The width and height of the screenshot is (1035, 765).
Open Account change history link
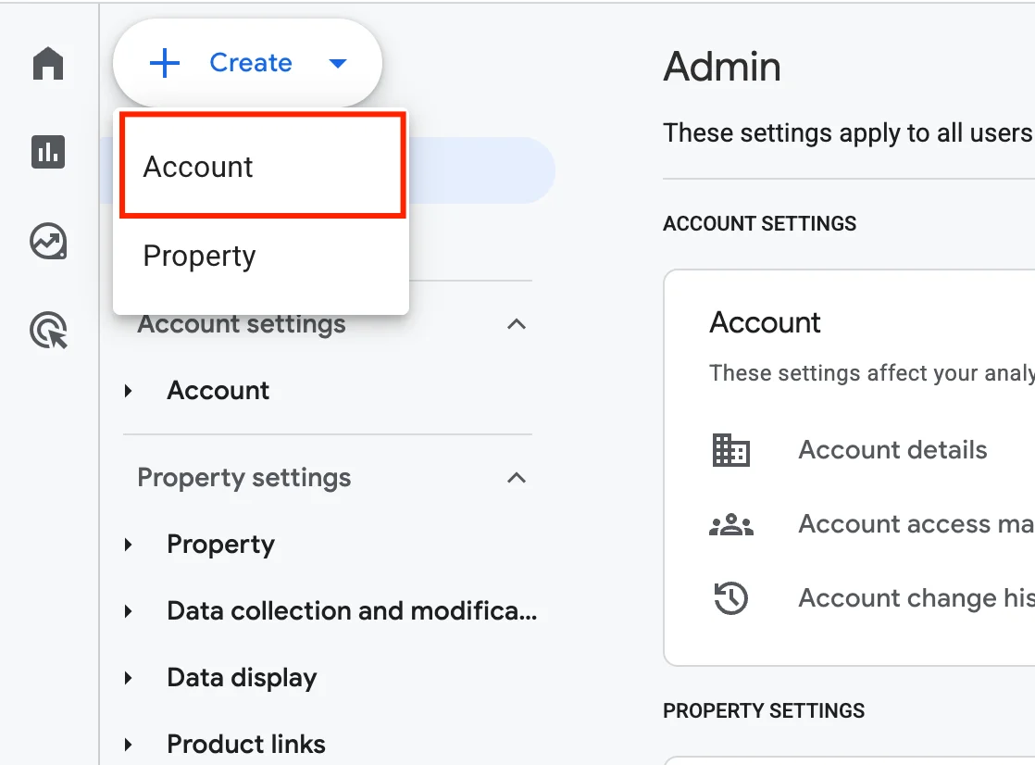pos(917,598)
